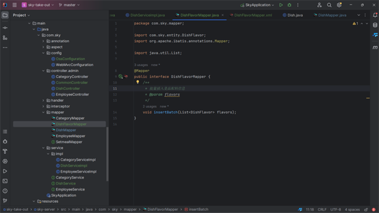Image resolution: width=379 pixels, height=213 pixels.
Task: Open Notifications bell icon
Action: click(x=375, y=15)
